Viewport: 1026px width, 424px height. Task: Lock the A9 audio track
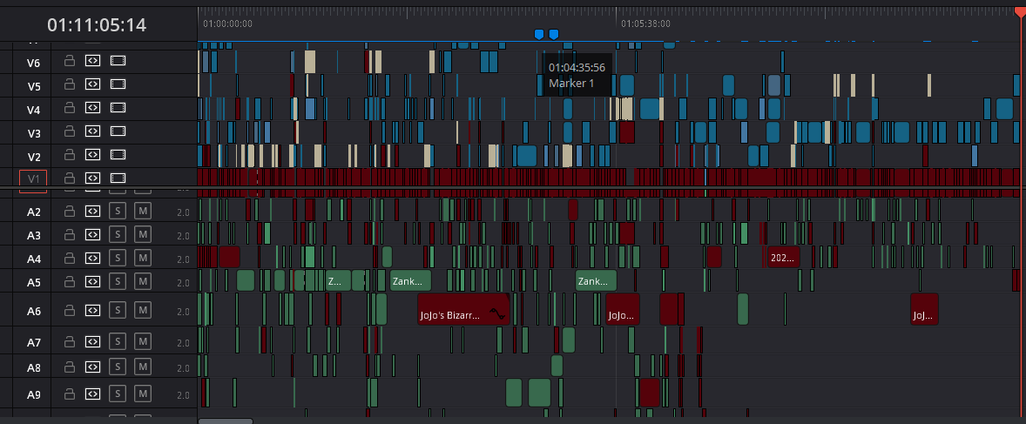point(69,394)
